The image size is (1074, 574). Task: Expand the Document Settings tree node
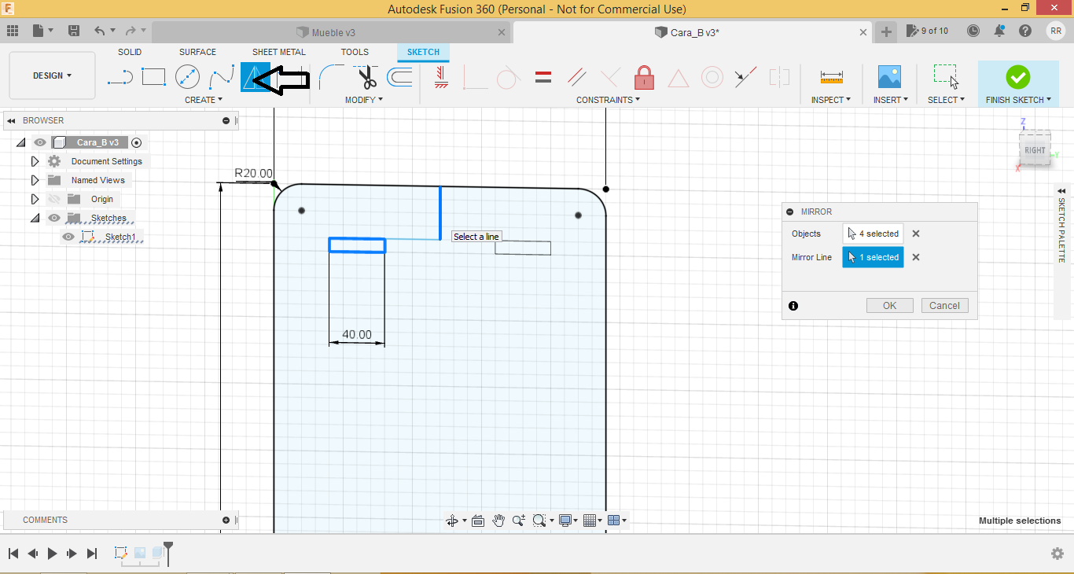pyautogui.click(x=35, y=161)
